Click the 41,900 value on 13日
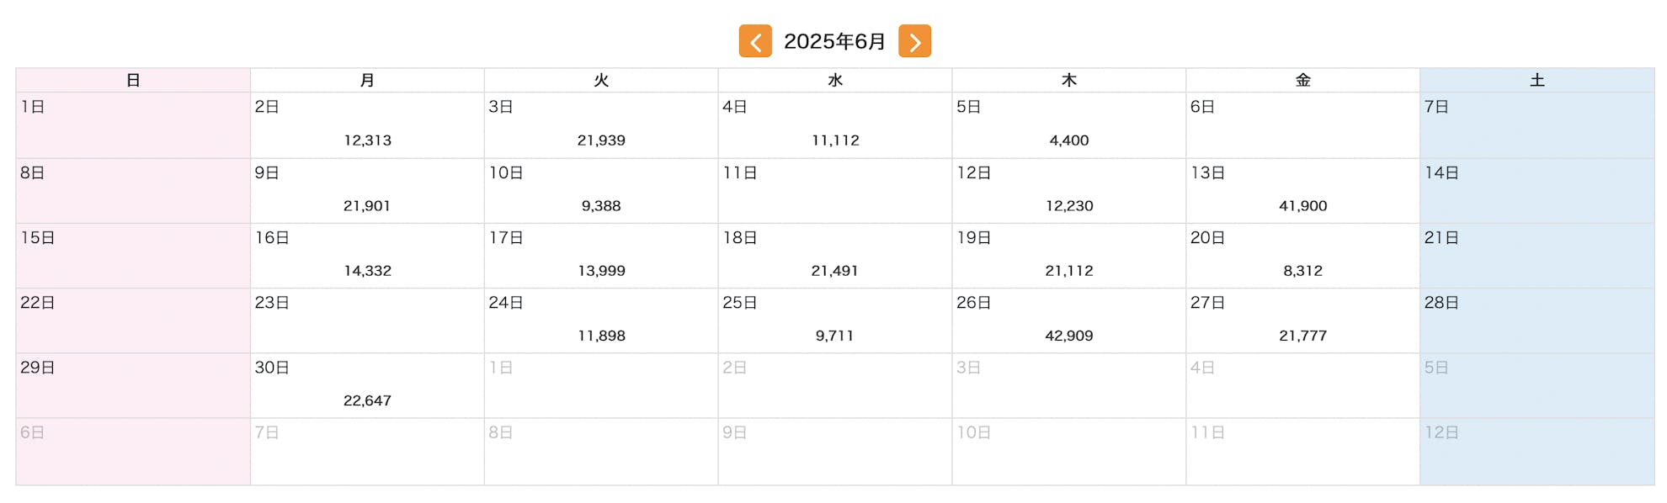Screen dimensions: 1667x503 pyautogui.click(x=1302, y=206)
